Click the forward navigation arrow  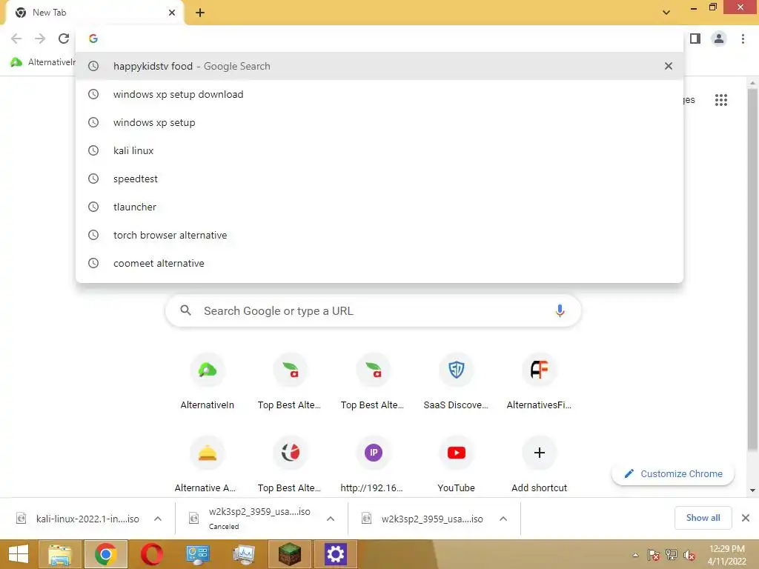click(x=40, y=39)
